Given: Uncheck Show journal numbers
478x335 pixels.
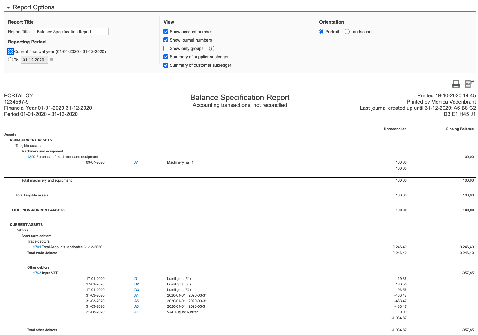Looking at the screenshot, I should coord(166,40).
